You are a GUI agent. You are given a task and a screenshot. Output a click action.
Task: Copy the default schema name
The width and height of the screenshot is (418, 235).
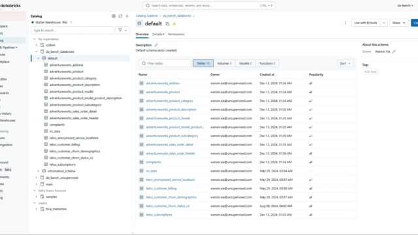click(x=167, y=24)
